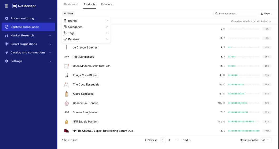Viewport: 279px width, 149px height.
Task: Click the Market Research binoculars icon
Action: 7,35
